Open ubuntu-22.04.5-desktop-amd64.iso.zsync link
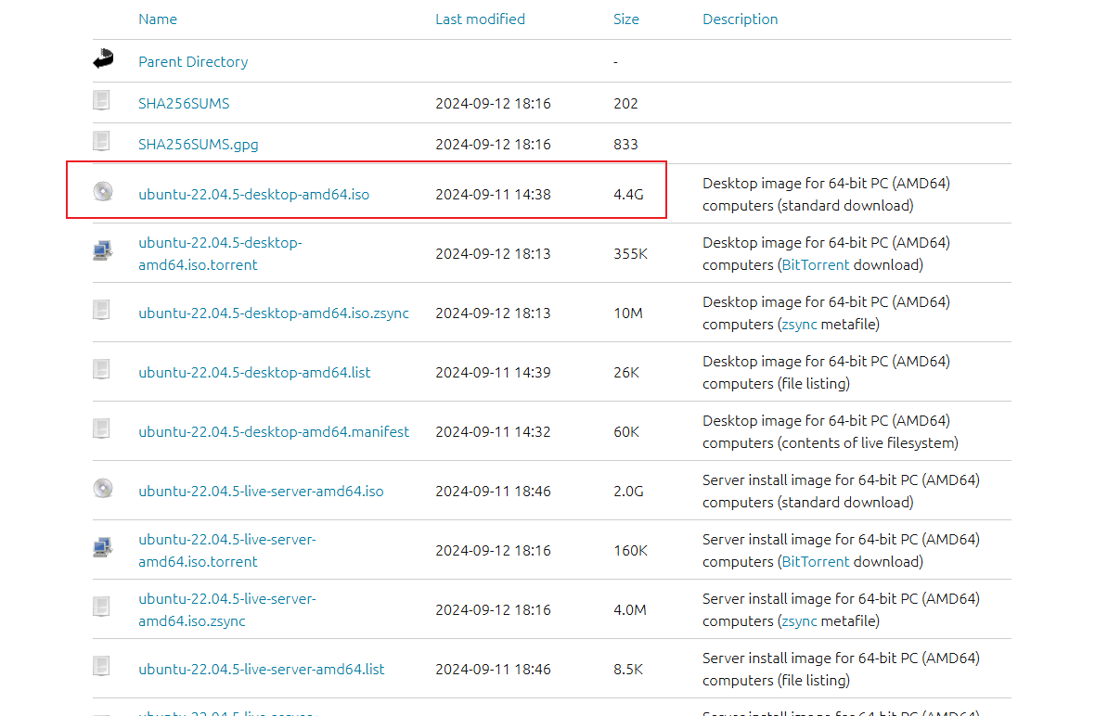The height and width of the screenshot is (716, 1108). 274,313
